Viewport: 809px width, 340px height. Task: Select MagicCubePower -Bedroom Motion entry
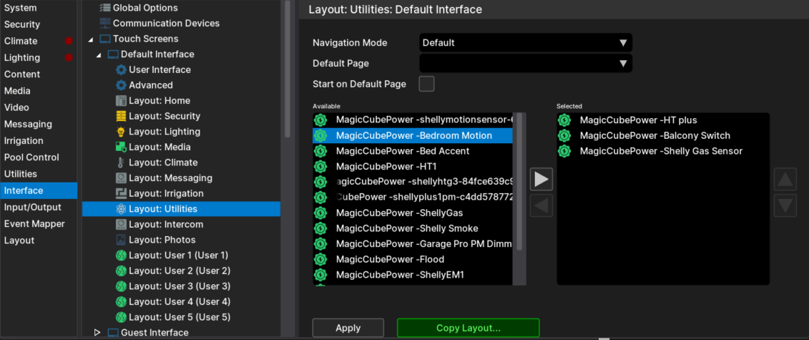pyautogui.click(x=413, y=136)
